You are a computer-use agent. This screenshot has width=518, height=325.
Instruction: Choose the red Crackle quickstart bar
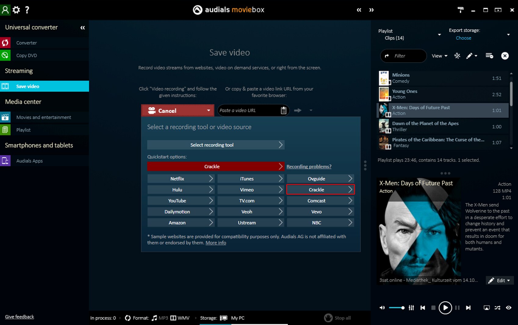pos(216,167)
